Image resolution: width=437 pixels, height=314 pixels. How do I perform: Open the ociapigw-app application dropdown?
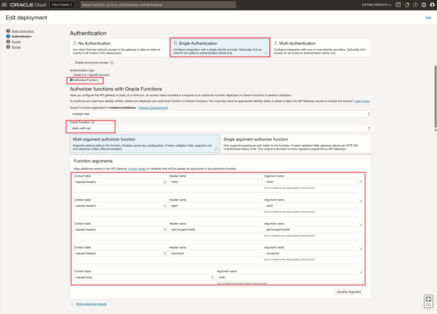(x=220, y=114)
